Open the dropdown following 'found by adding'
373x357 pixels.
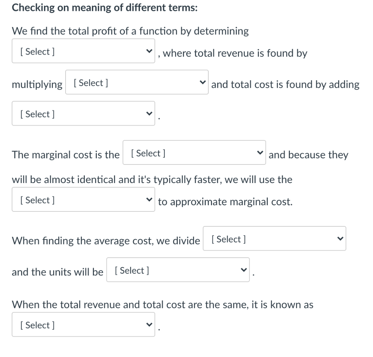point(83,114)
